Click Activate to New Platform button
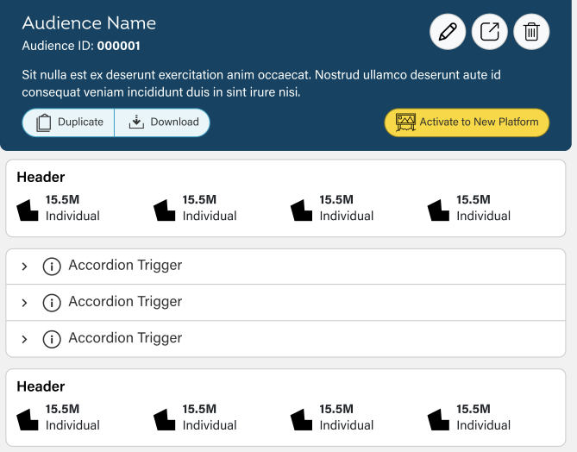The width and height of the screenshot is (577, 452). point(467,122)
